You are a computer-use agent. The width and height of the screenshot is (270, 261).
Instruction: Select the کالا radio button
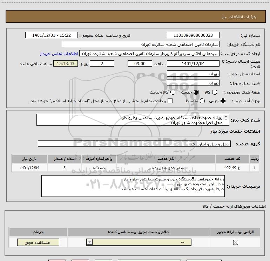[x=215, y=92]
